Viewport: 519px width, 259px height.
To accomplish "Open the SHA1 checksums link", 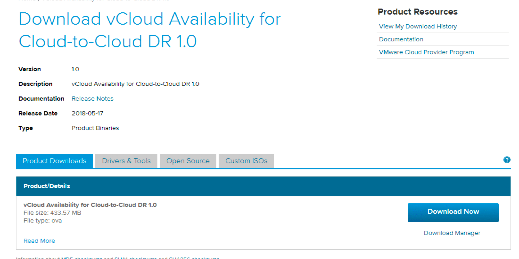I will coord(135,258).
